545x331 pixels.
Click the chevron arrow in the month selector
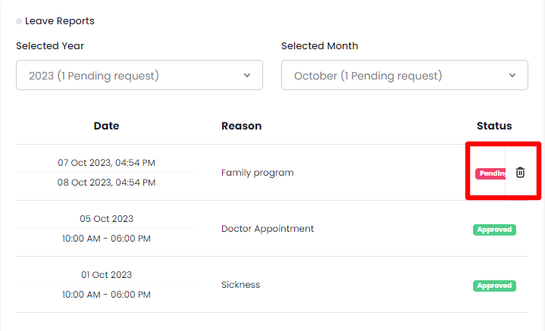512,76
